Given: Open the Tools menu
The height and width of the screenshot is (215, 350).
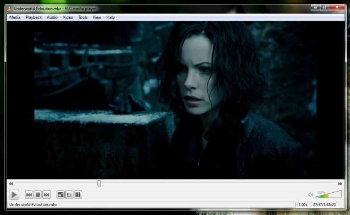Looking at the screenshot, I should [x=83, y=17].
